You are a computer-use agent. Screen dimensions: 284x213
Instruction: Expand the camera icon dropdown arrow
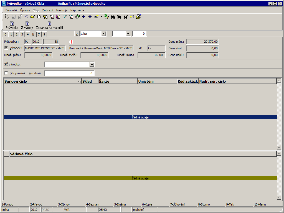pyautogui.click(x=102, y=17)
